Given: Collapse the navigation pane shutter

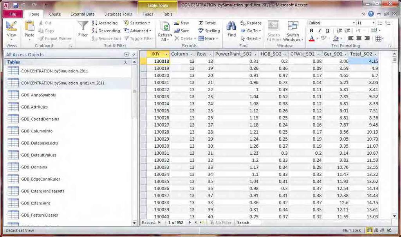Looking at the screenshot, I should pos(134,54).
